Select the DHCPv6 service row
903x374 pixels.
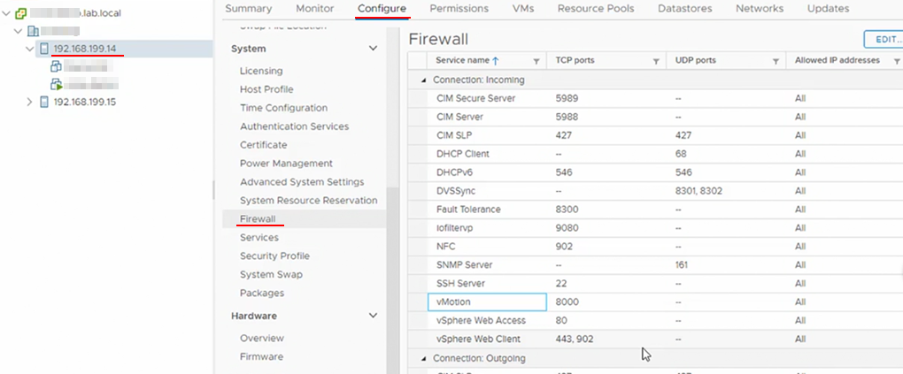pyautogui.click(x=655, y=172)
